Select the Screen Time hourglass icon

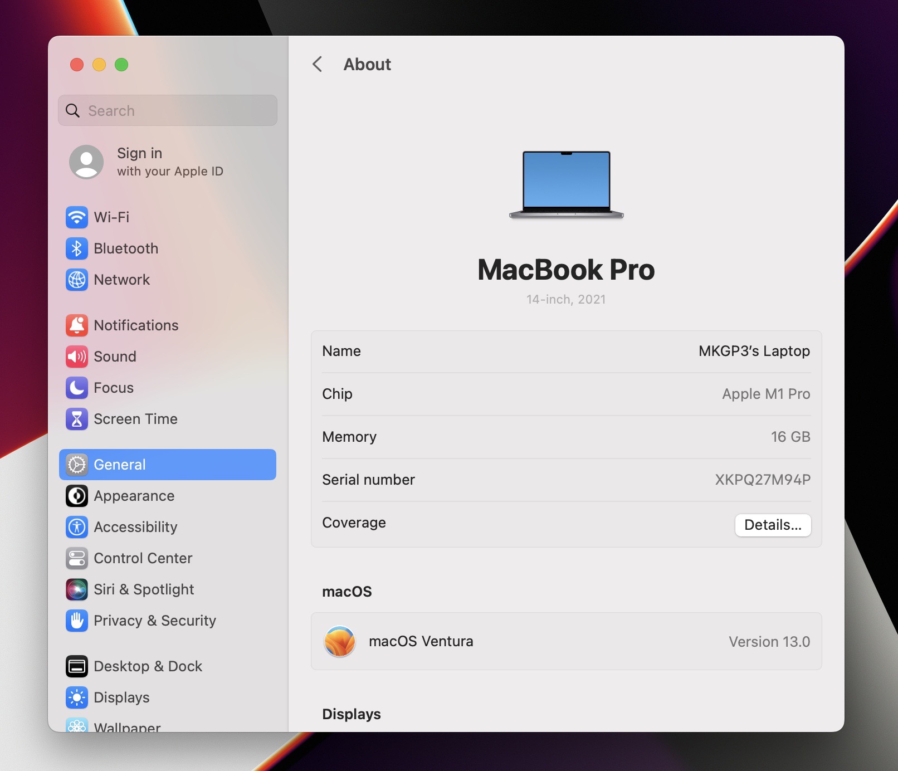[77, 419]
